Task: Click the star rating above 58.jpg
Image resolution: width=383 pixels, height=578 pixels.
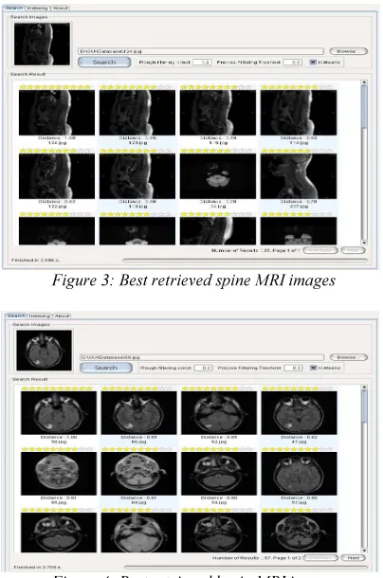Action: (57, 388)
